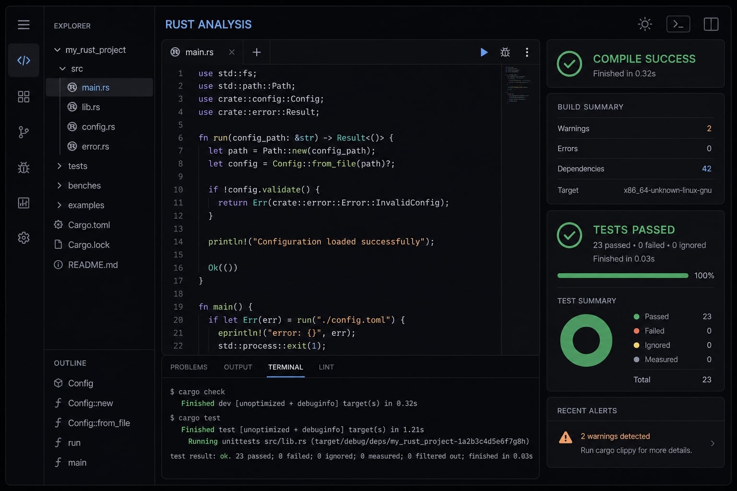Switch to the LINT tab
The width and height of the screenshot is (737, 491).
point(326,367)
